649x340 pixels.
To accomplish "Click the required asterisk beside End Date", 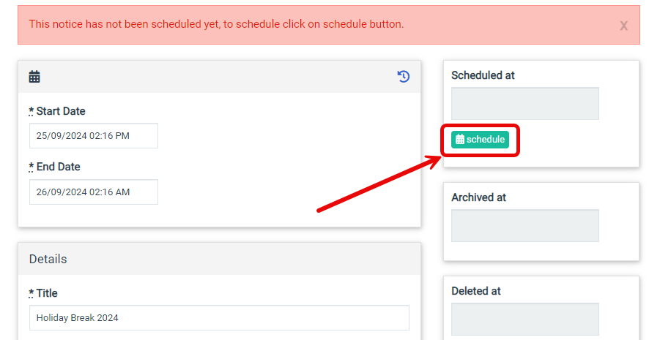I will [31, 167].
